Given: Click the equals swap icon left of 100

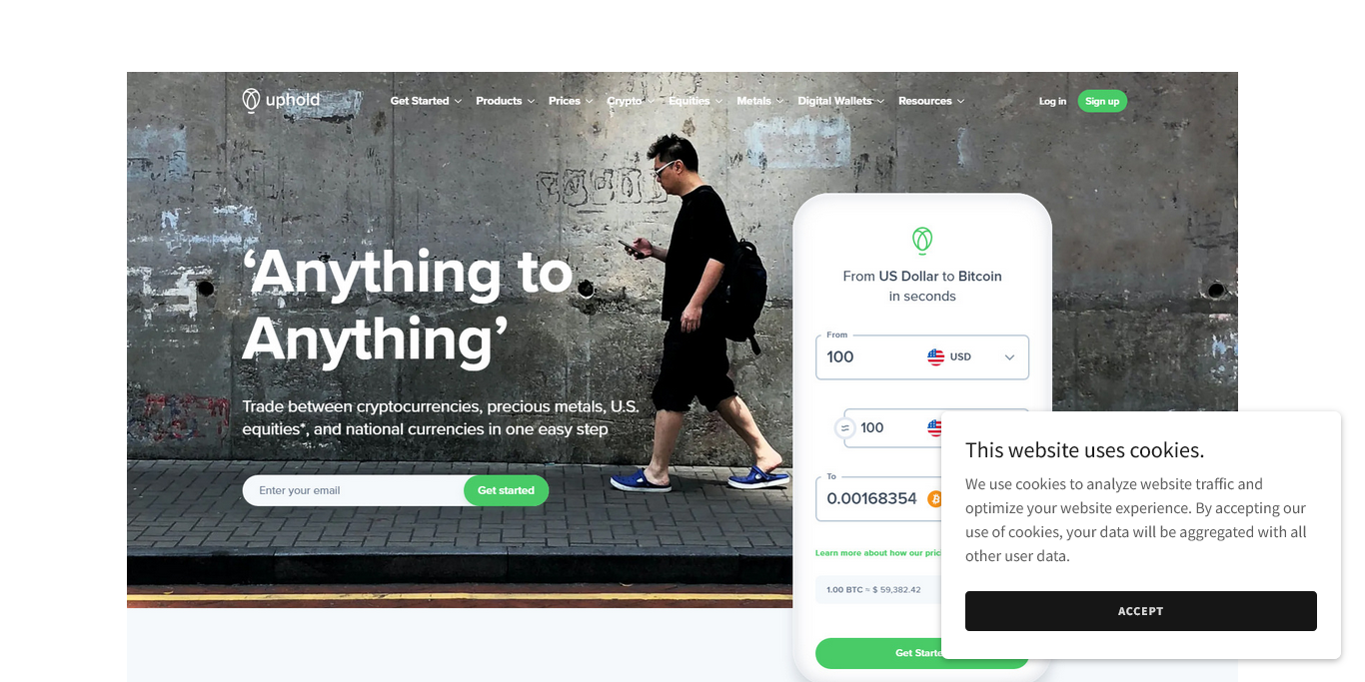Looking at the screenshot, I should 845,428.
